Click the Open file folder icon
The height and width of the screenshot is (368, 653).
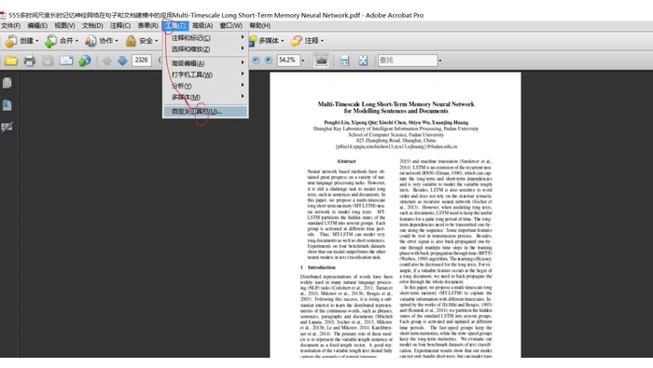tap(11, 61)
